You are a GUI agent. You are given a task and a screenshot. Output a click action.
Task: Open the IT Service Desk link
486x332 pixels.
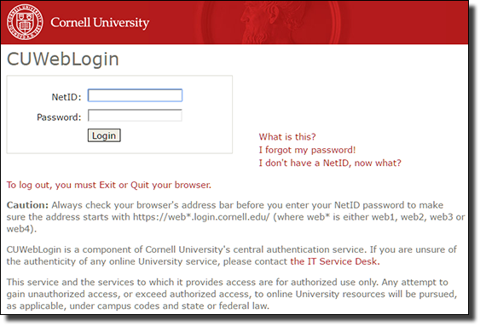pyautogui.click(x=335, y=261)
